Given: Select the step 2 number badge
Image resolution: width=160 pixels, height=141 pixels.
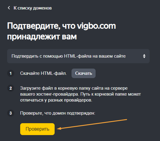Looking at the screenshot, I should tap(11, 88).
